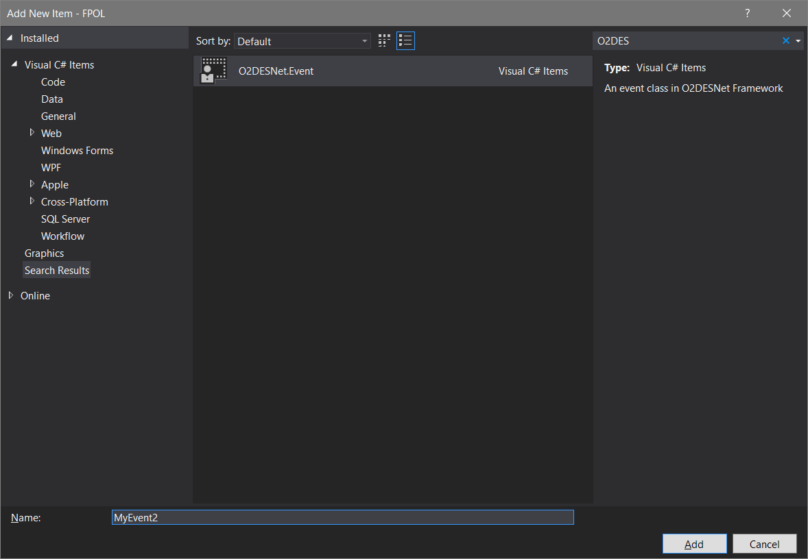This screenshot has height=559, width=808.
Task: Open the help question mark
Action: (747, 13)
